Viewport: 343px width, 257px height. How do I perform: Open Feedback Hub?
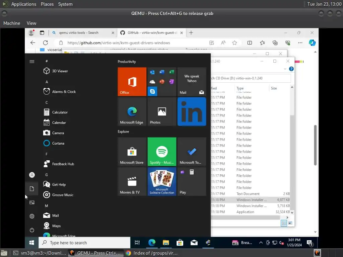click(59, 164)
